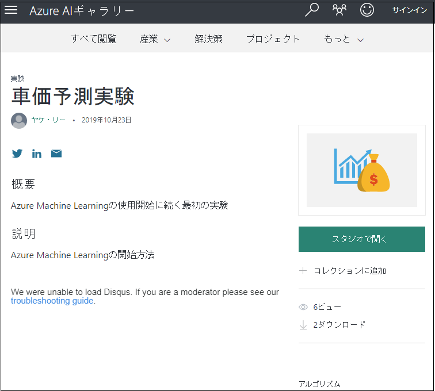Click スタジオで開く button
This screenshot has width=435, height=391.
(x=362, y=239)
